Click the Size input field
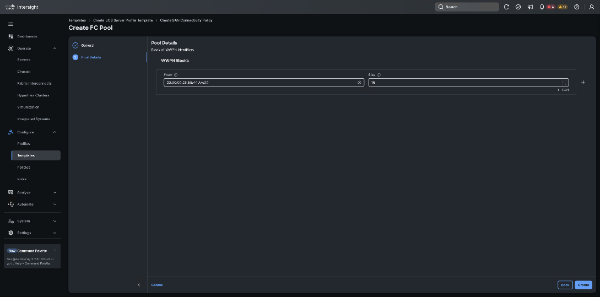The height and width of the screenshot is (297, 600). tap(468, 82)
